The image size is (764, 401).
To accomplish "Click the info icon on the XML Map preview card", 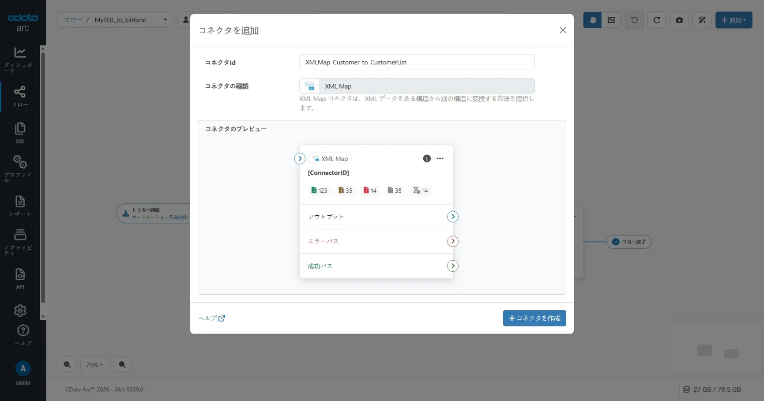I will [x=427, y=158].
